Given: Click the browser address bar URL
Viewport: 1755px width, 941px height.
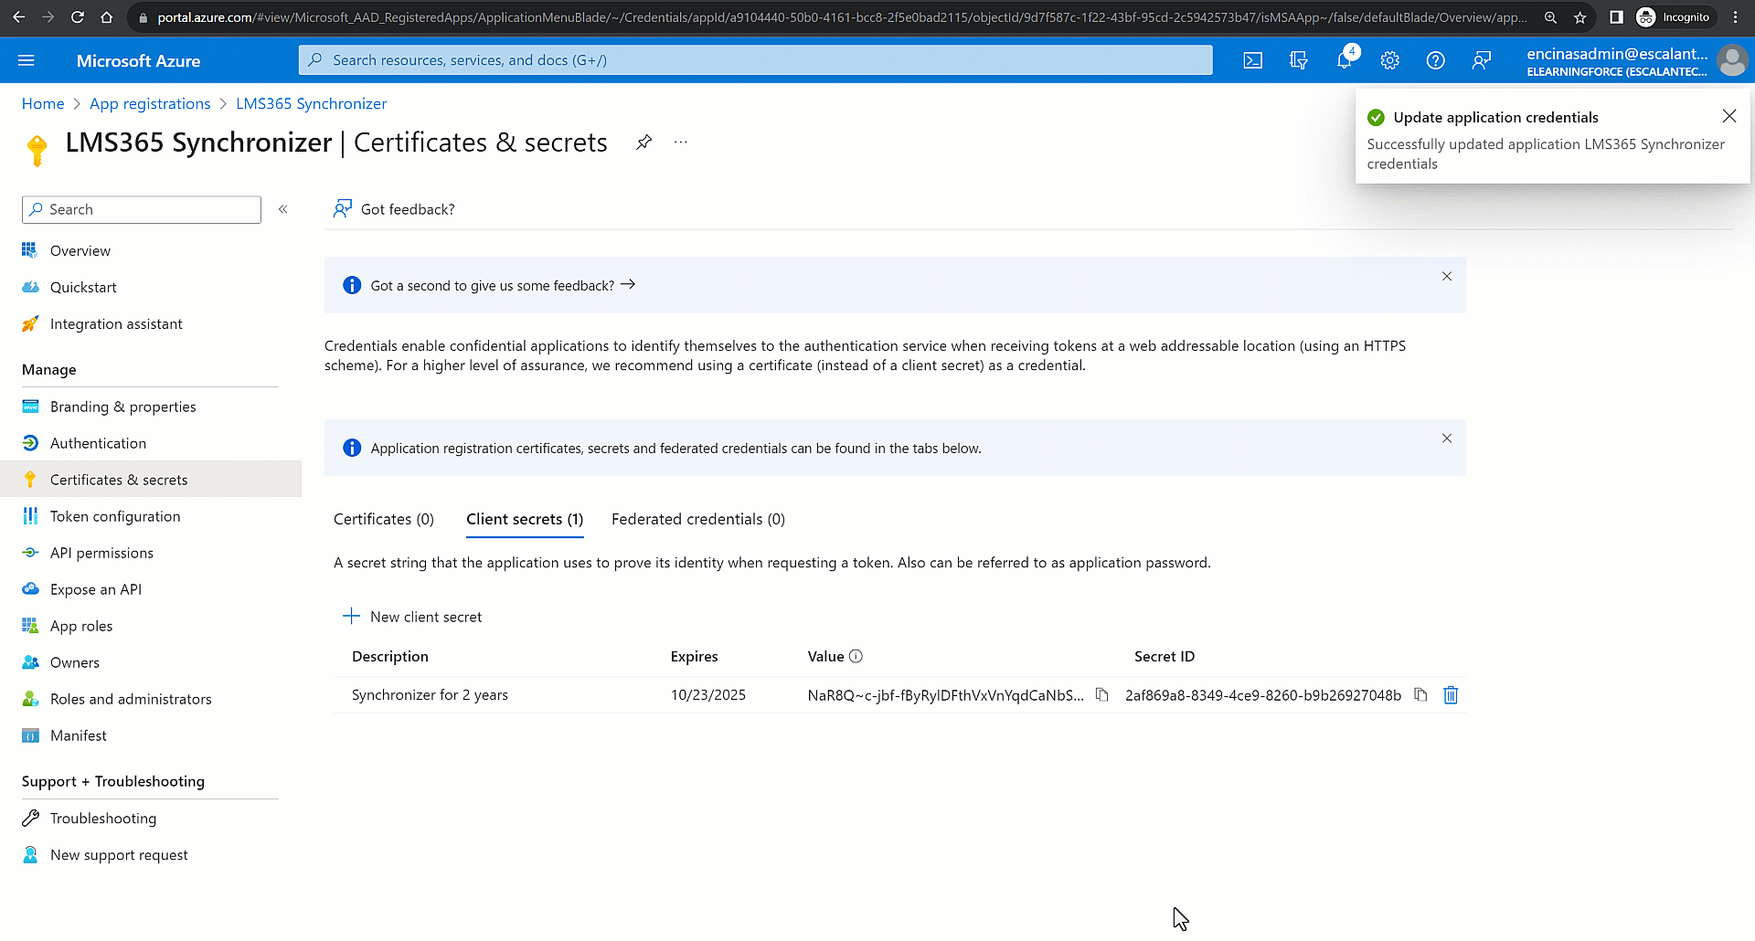Looking at the screenshot, I should [x=841, y=17].
